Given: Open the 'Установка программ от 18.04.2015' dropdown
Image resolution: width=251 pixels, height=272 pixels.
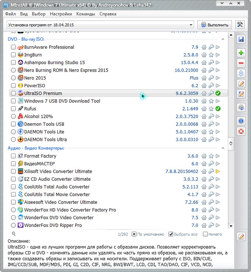Looking at the screenshot, I should (x=100, y=25).
